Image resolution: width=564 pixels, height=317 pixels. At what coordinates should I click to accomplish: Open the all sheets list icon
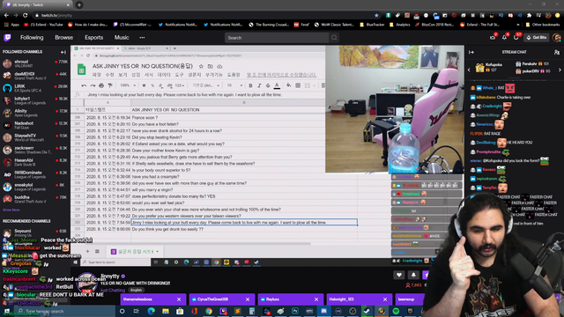point(97,251)
